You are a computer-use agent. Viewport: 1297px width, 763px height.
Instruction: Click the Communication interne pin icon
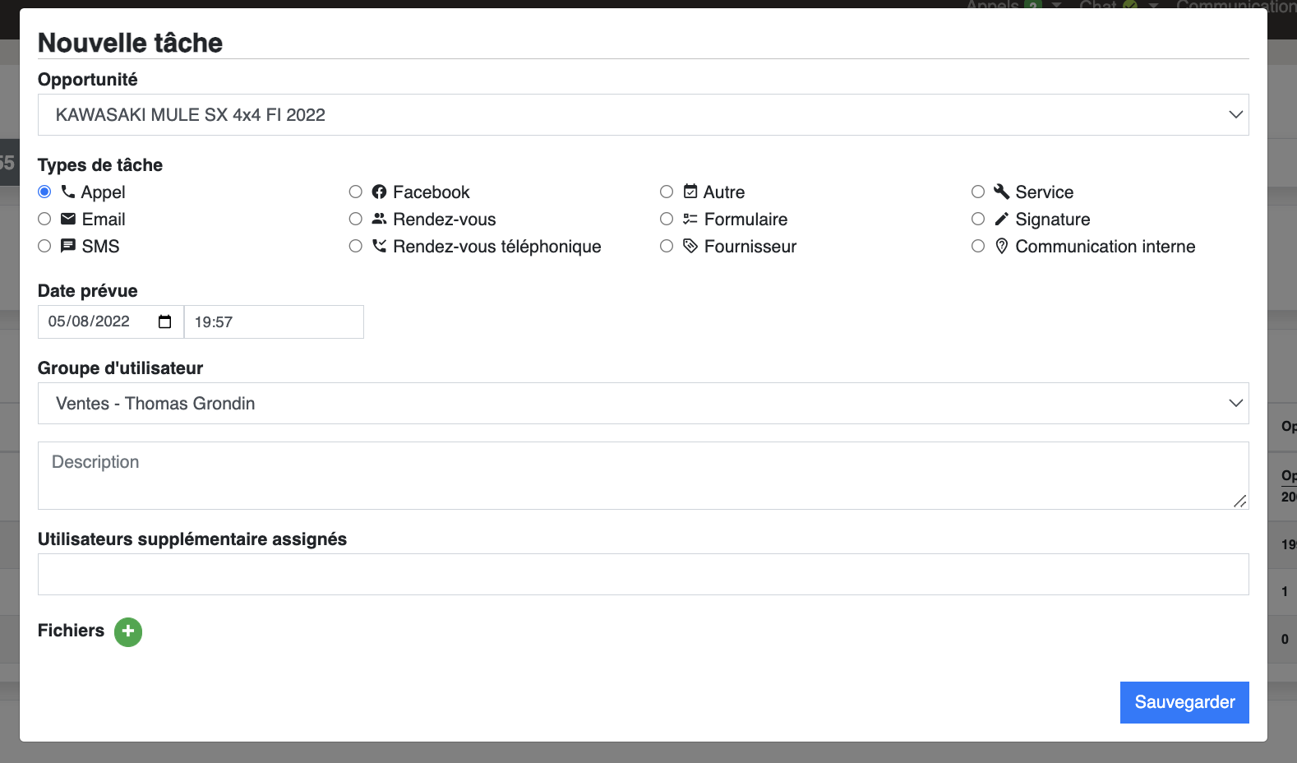click(1001, 246)
